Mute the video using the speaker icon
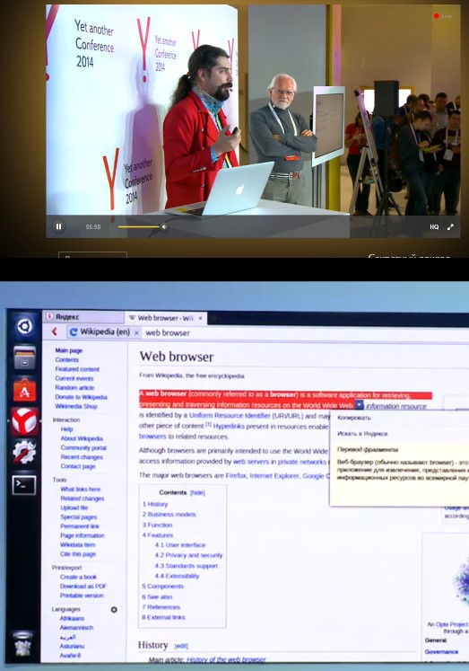Screen dimensions: 469x671 click(164, 226)
